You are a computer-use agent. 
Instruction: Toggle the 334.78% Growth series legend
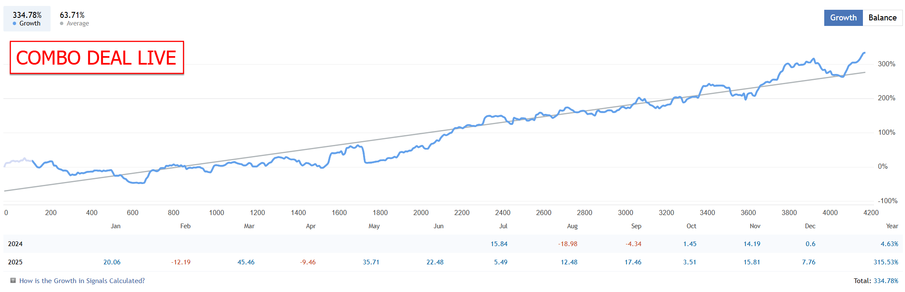(x=27, y=19)
